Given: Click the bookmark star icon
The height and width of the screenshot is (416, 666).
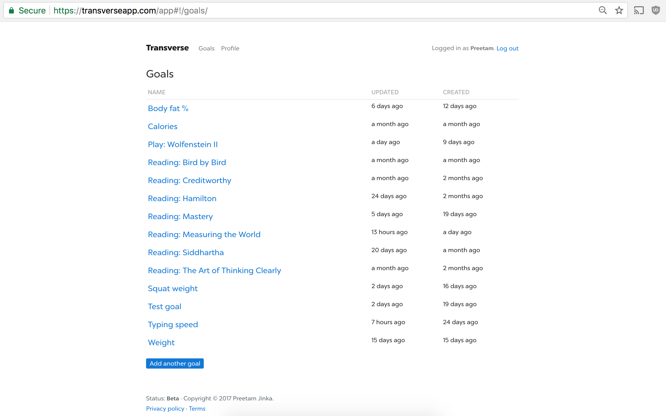Looking at the screenshot, I should pos(619,11).
